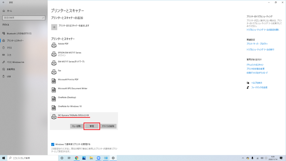This screenshot has width=286, height=161.
Task: Click the taskbar search box ここに入力して検索
Action: click(33, 158)
